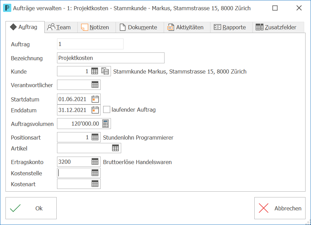Confirm with the Ok button
Screen dimensions: 311x225
coord(31,208)
